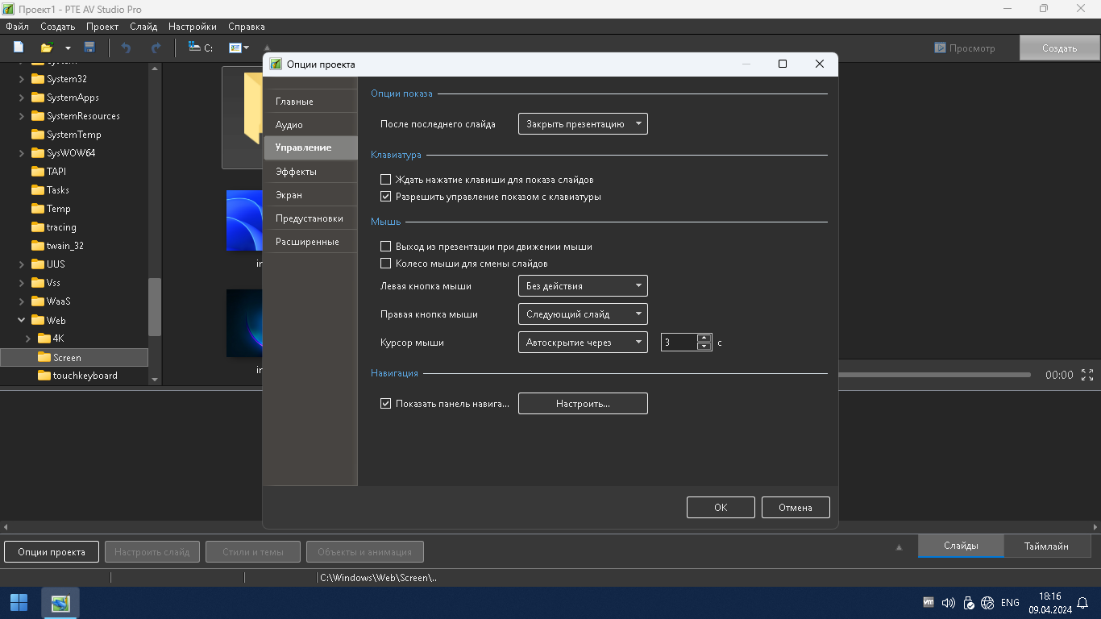The width and height of the screenshot is (1101, 619).
Task: Click the 'Настроить...' navigation button
Action: click(583, 404)
